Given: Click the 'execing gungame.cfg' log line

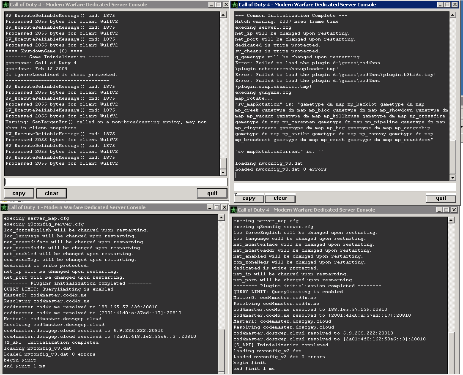Looking at the screenshot, I should pyautogui.click(x=263, y=92).
